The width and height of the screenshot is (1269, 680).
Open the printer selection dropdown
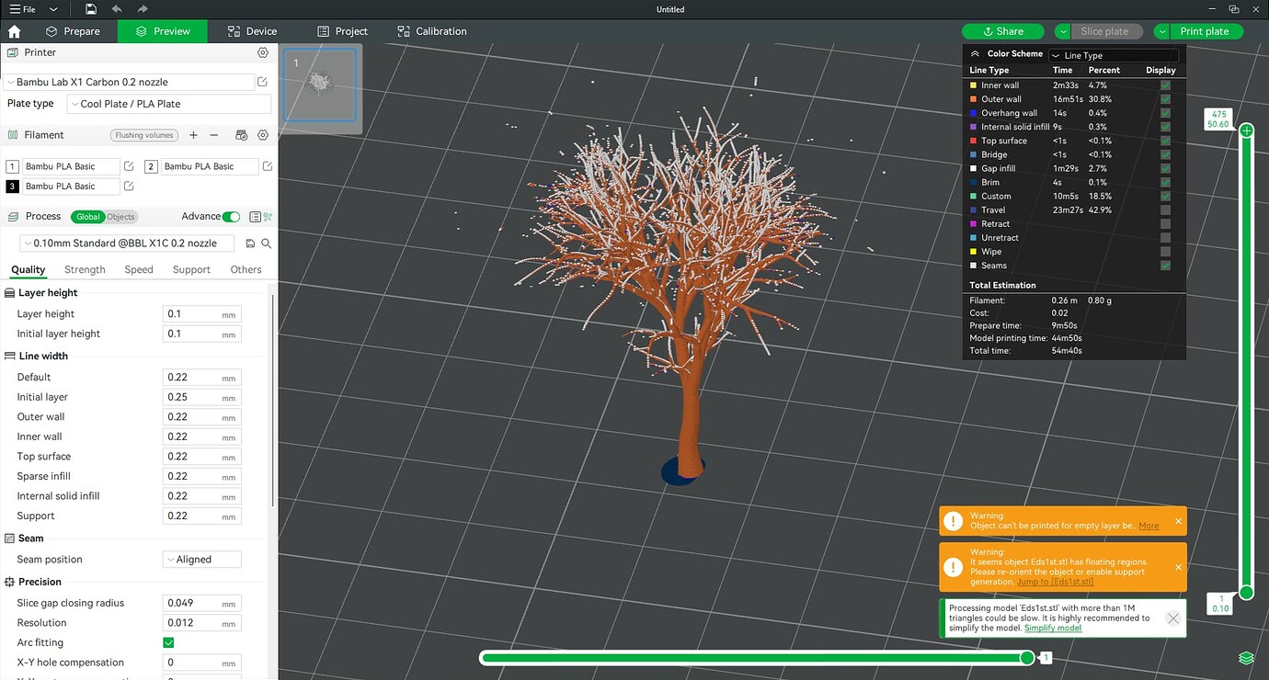pyautogui.click(x=129, y=82)
